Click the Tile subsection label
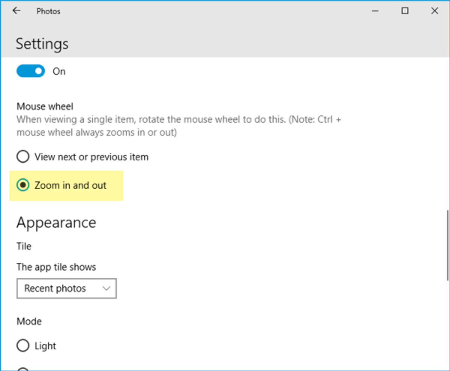Image resolution: width=450 pixels, height=371 pixels. [24, 246]
